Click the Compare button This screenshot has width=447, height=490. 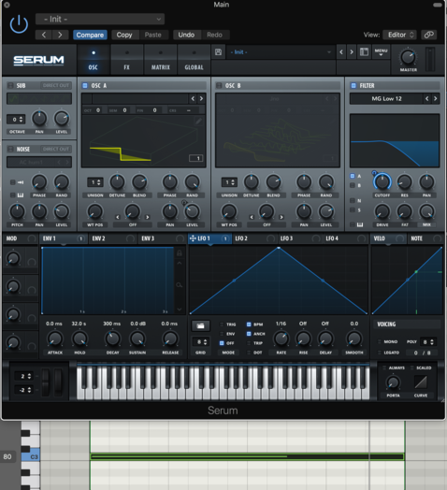[90, 35]
